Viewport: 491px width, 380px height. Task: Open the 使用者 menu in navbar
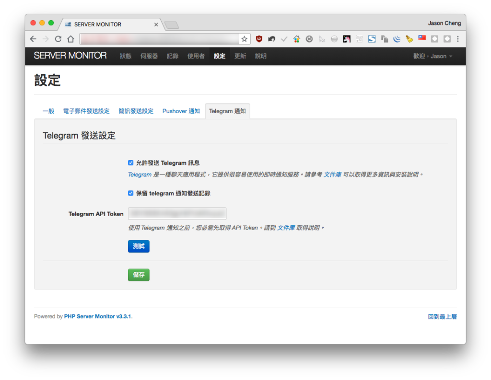196,57
